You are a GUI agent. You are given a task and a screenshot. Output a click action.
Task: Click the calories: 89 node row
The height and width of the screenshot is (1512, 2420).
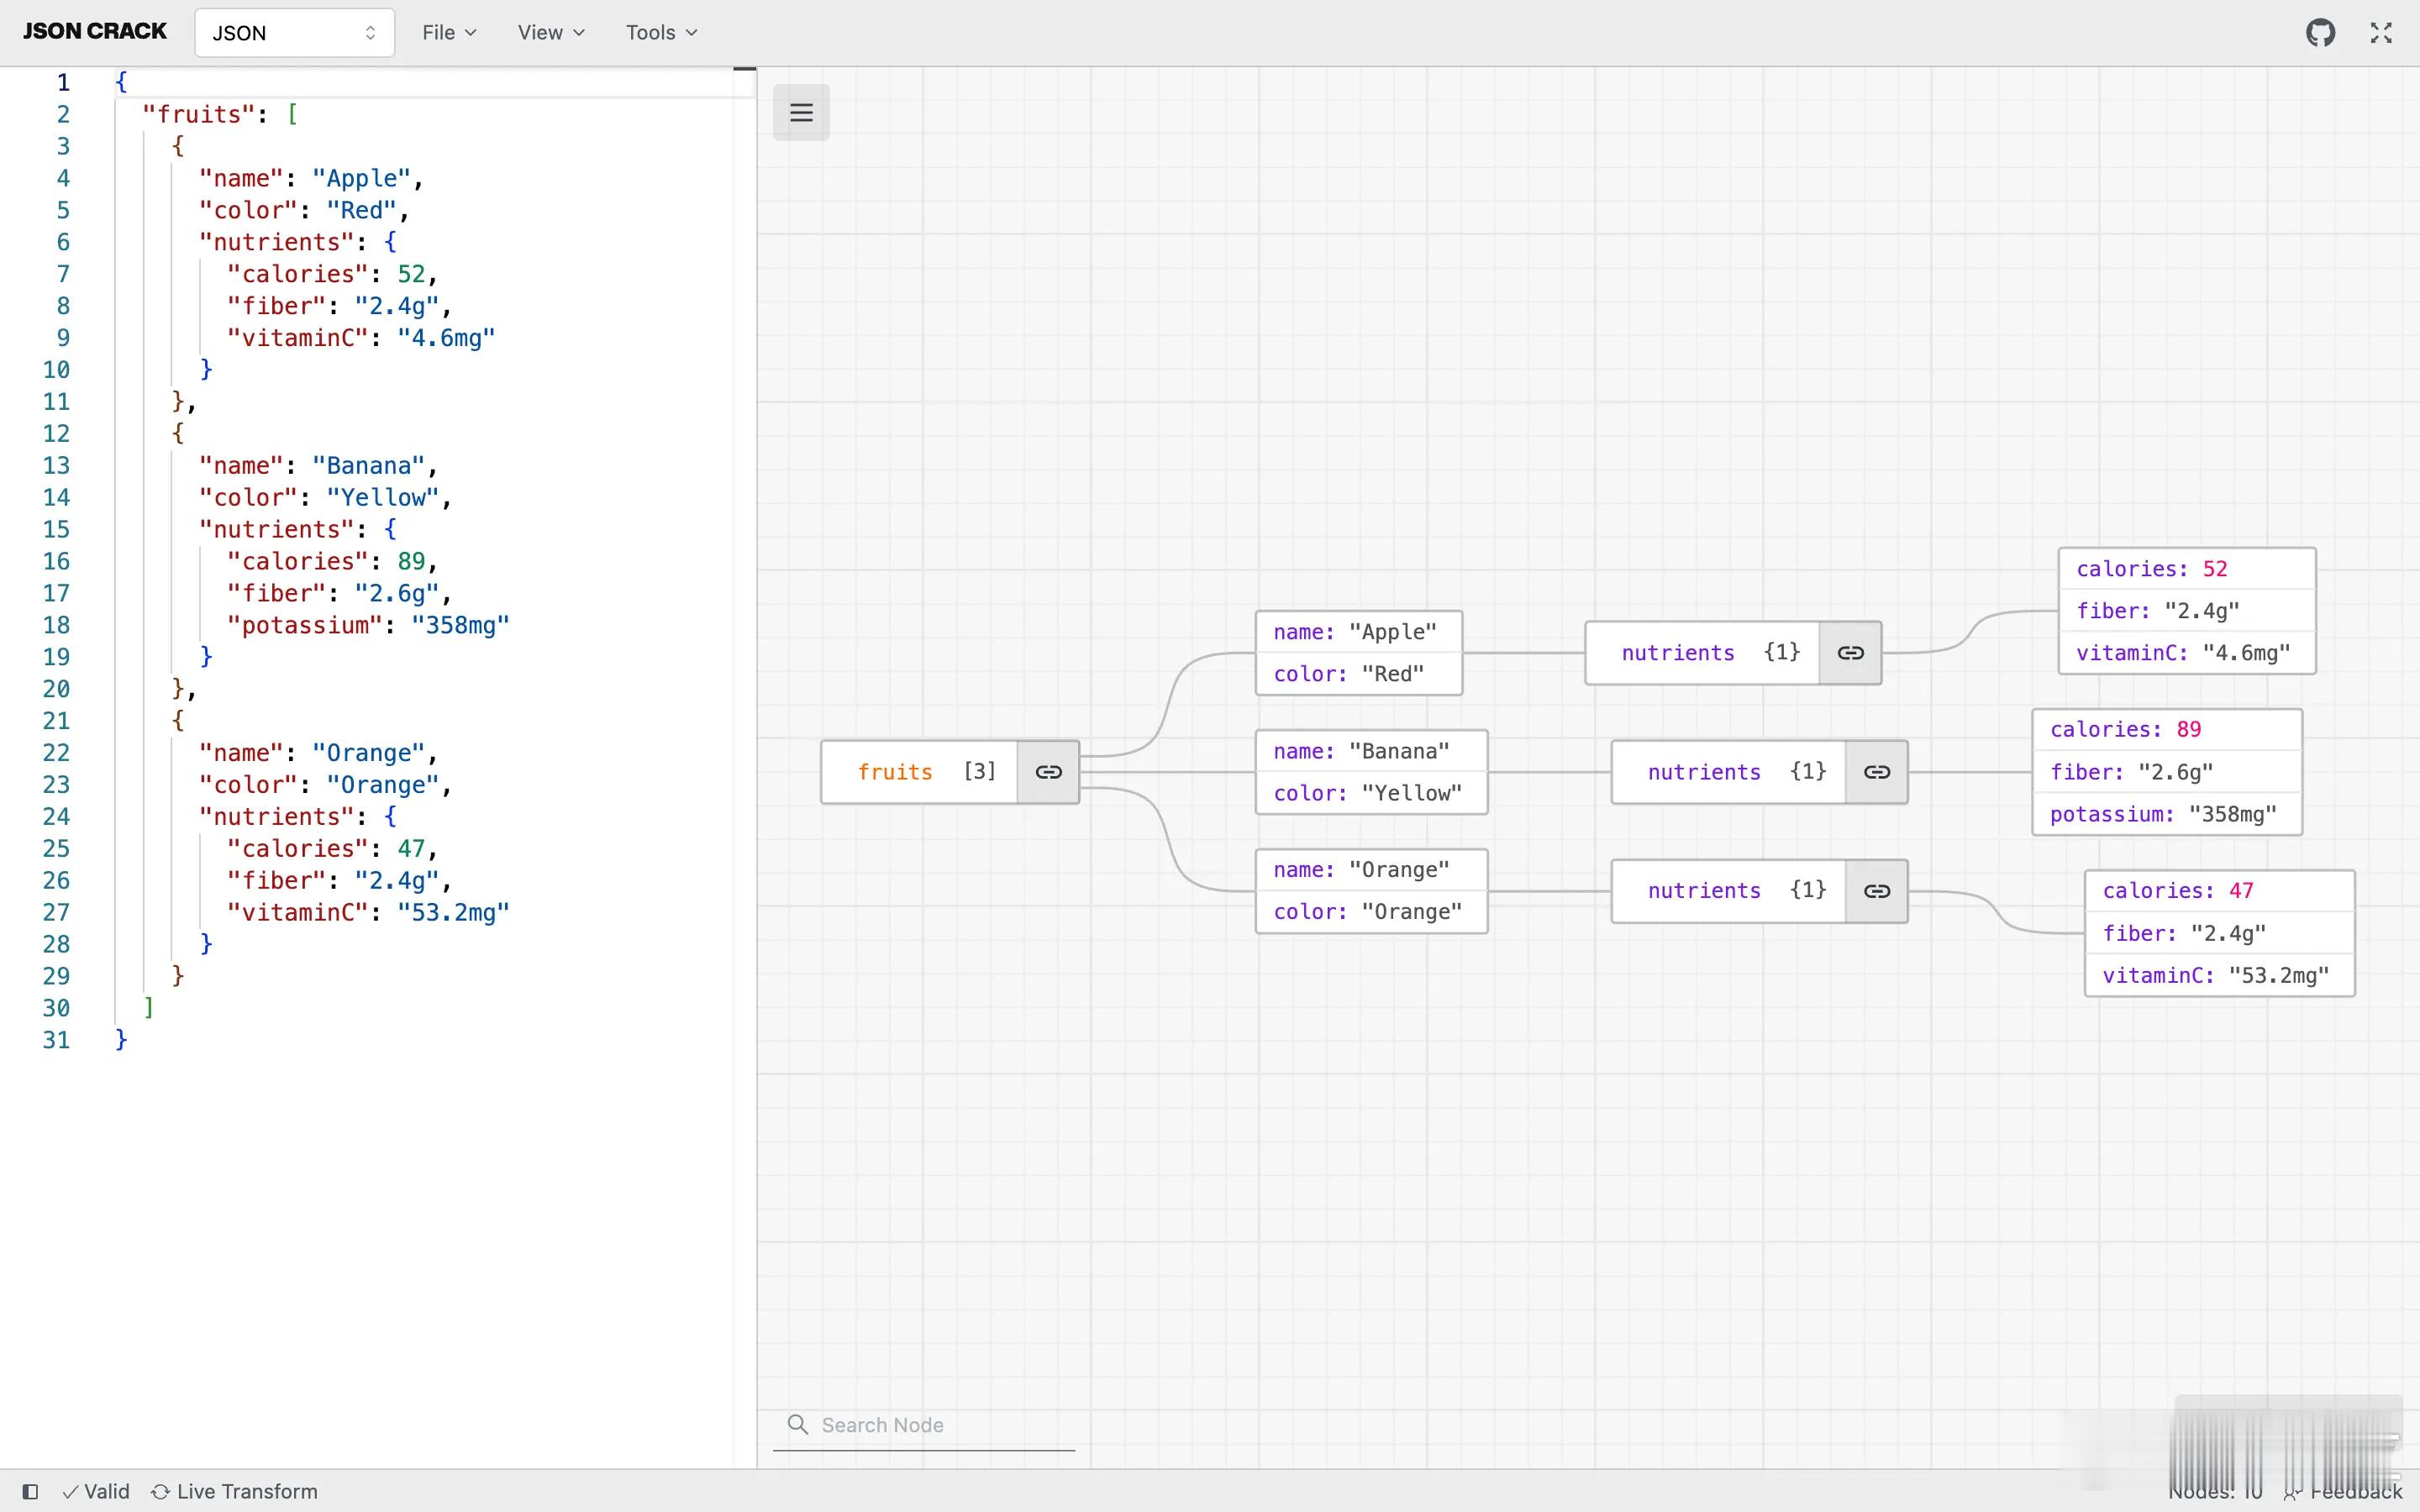[x=2167, y=730]
